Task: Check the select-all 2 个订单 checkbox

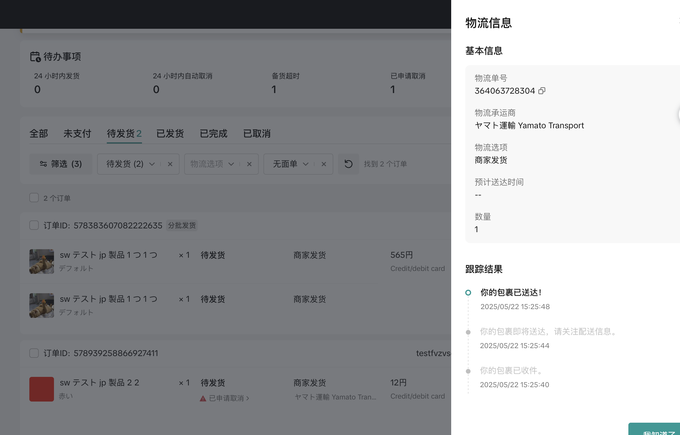Action: pyautogui.click(x=34, y=198)
